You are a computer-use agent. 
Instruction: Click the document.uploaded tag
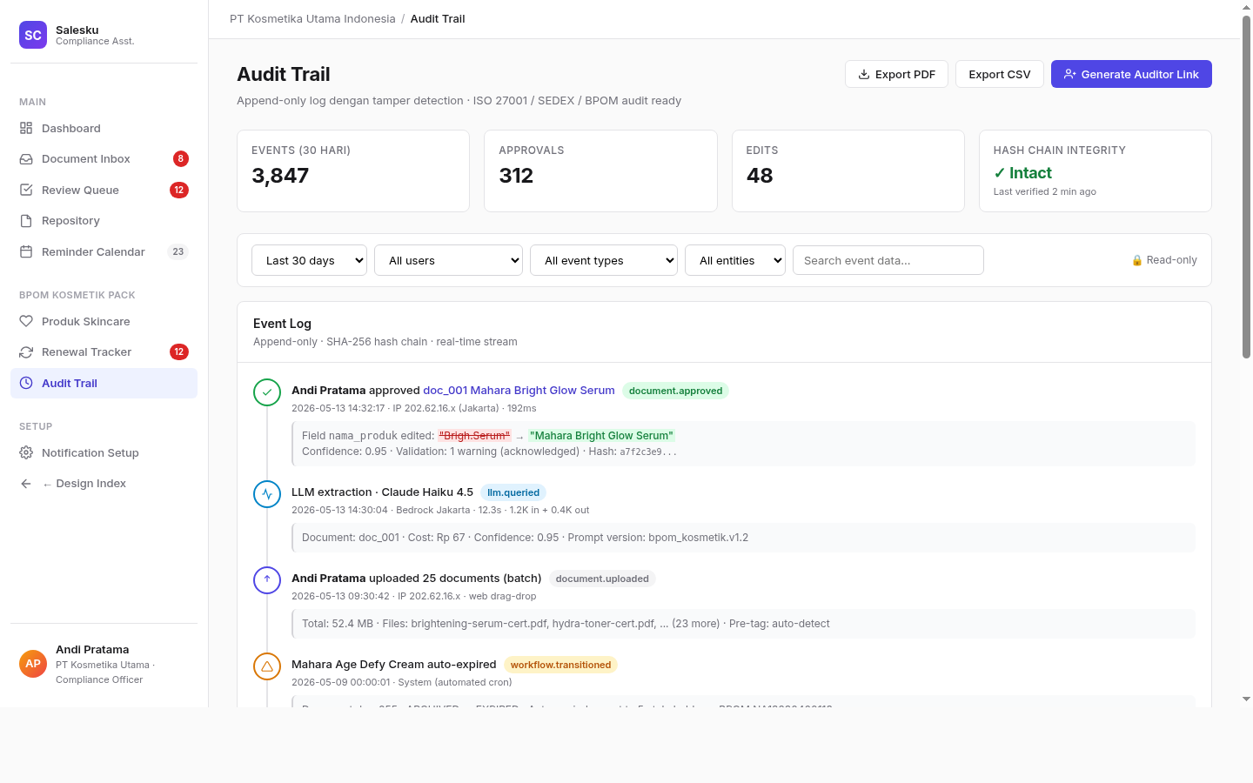click(602, 579)
